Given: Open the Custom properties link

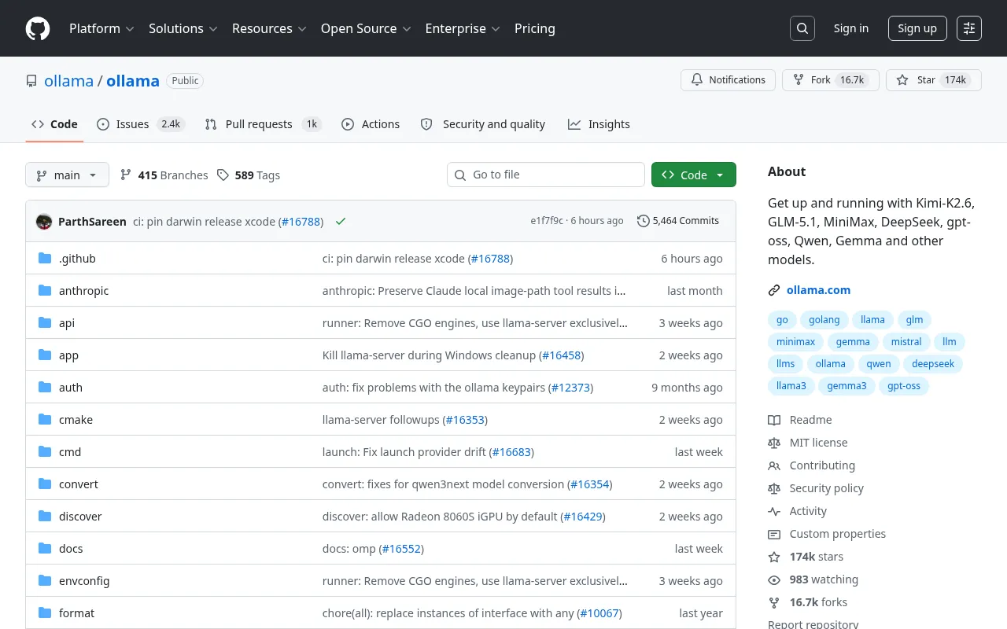Looking at the screenshot, I should (837, 534).
